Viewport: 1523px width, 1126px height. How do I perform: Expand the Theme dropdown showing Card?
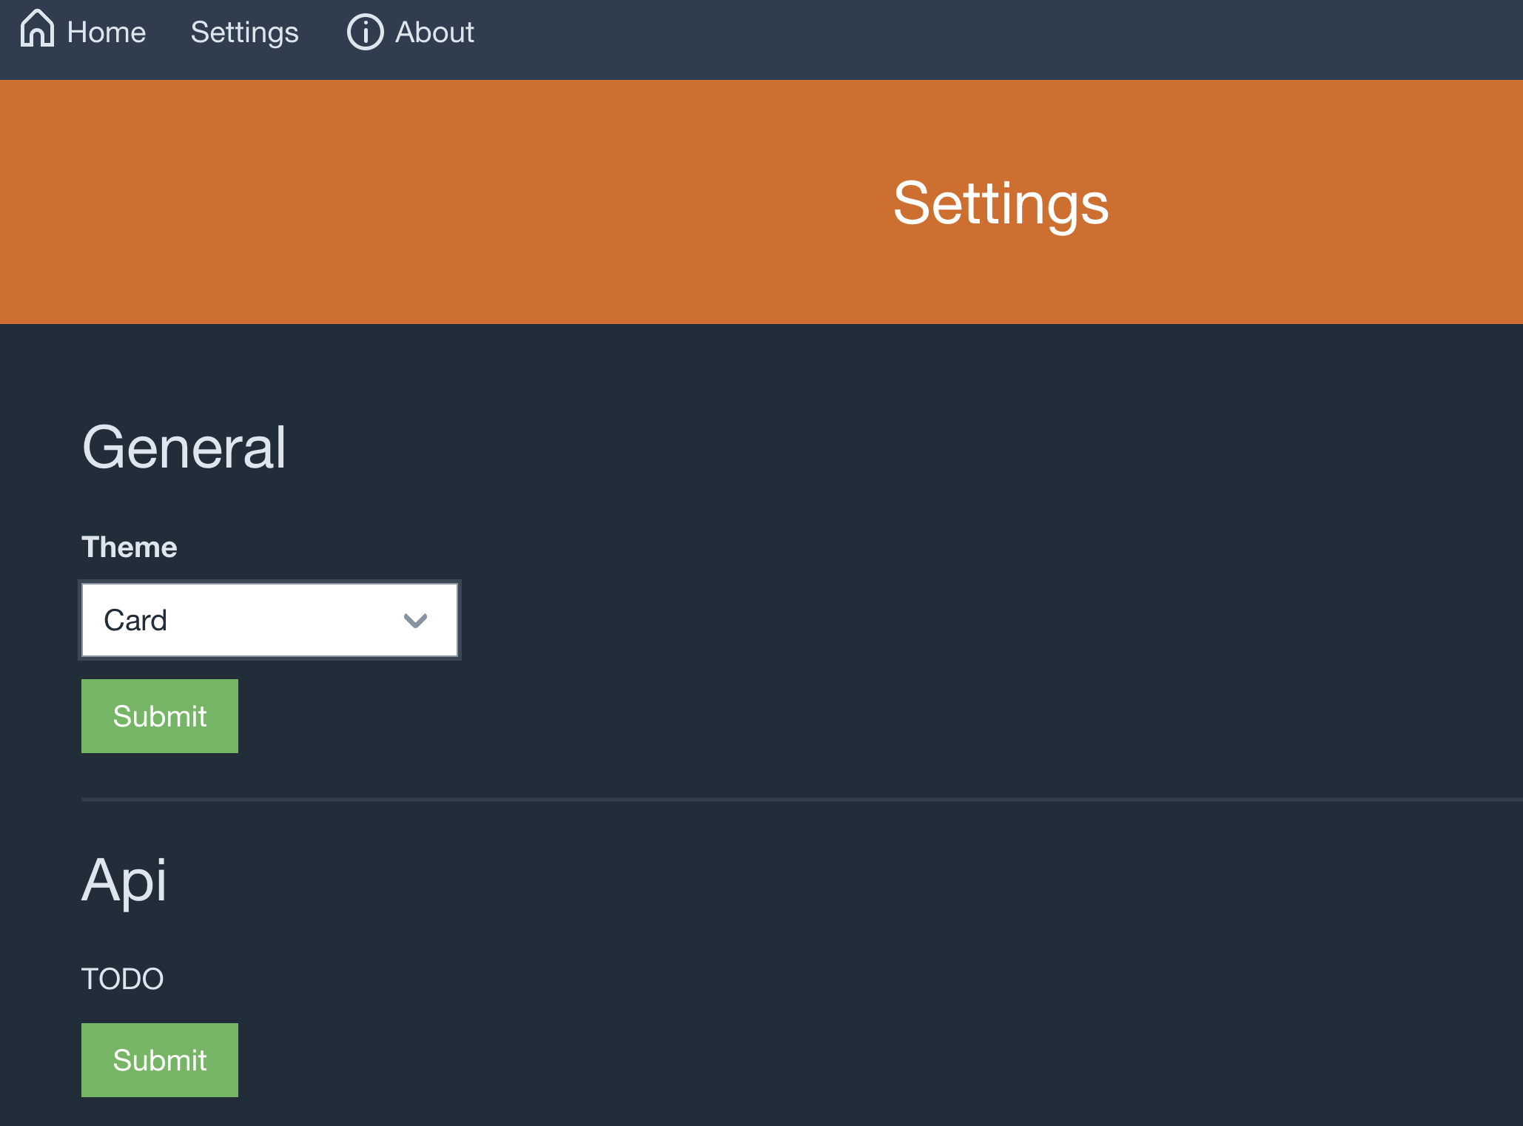coord(269,620)
